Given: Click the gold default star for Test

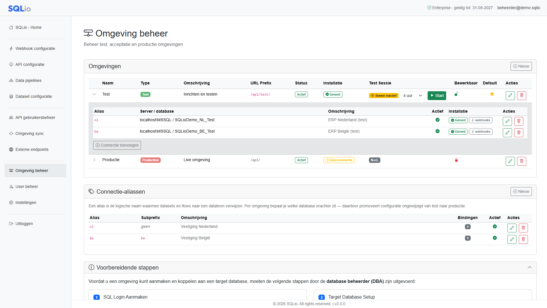Looking at the screenshot, I should 492,94.
